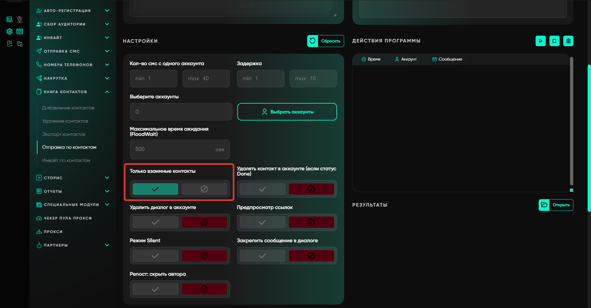Click the server with checkmark icon
This screenshot has width=591, height=308.
[10, 19]
